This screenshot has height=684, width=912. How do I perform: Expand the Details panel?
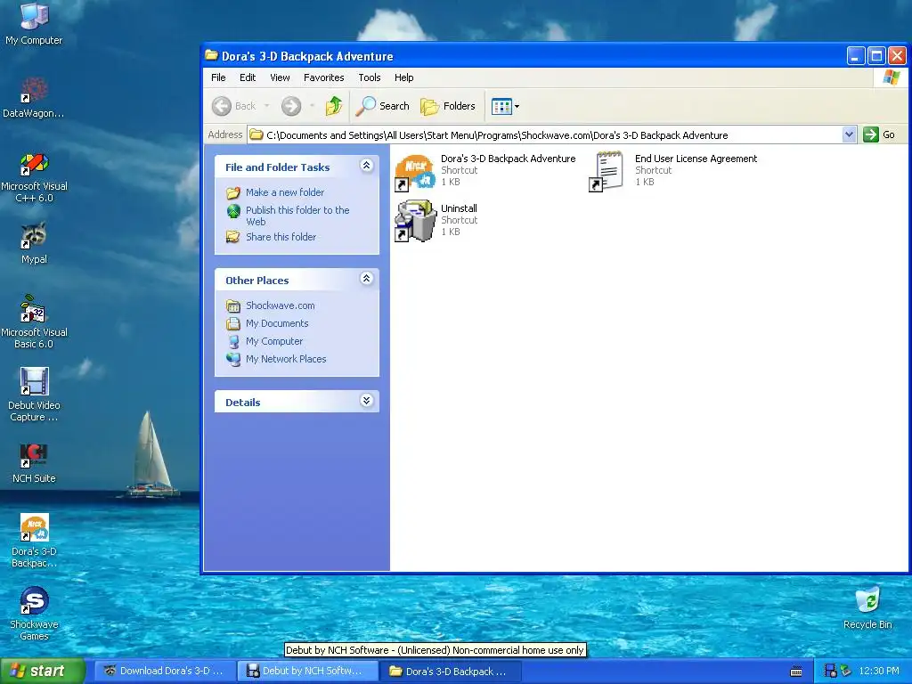click(x=366, y=401)
